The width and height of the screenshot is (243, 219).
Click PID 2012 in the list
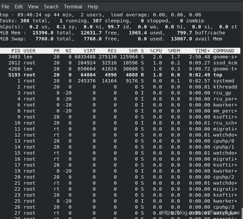(x=14, y=63)
